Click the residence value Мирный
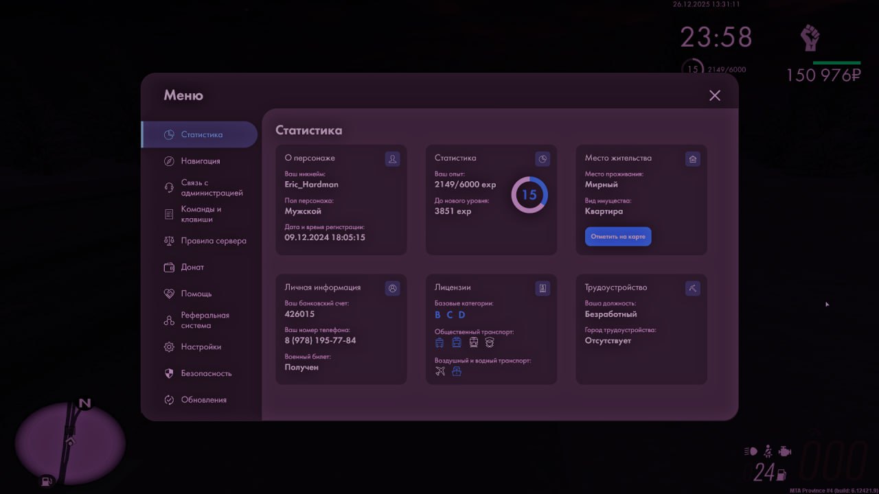The height and width of the screenshot is (494, 879). pos(602,185)
